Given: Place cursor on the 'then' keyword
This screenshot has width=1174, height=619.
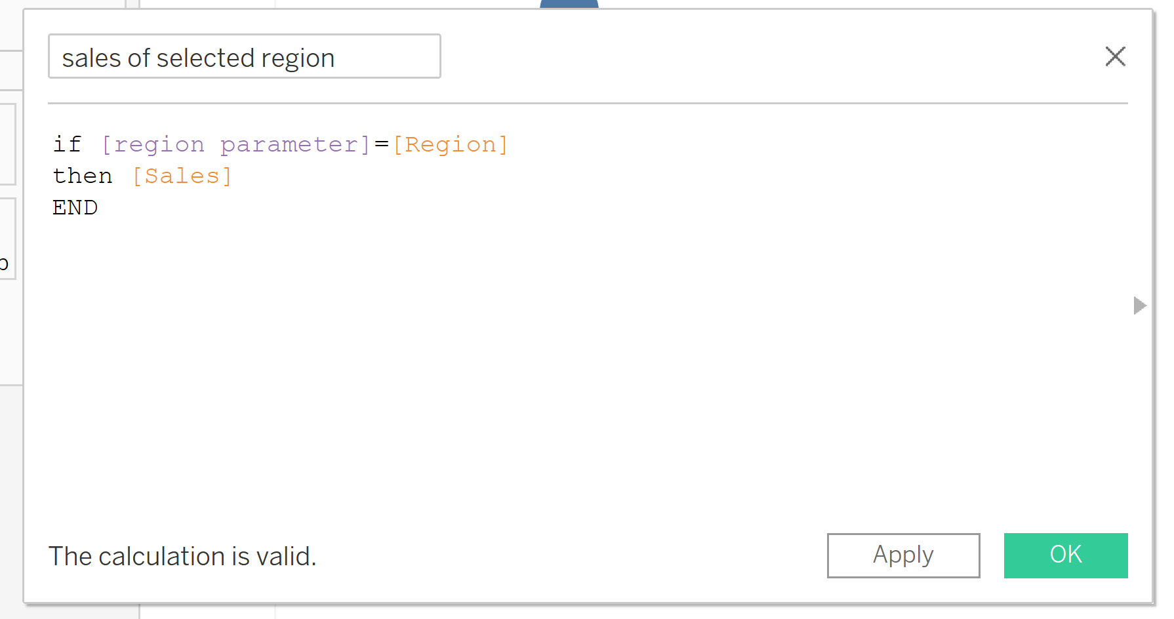Looking at the screenshot, I should pyautogui.click(x=83, y=176).
